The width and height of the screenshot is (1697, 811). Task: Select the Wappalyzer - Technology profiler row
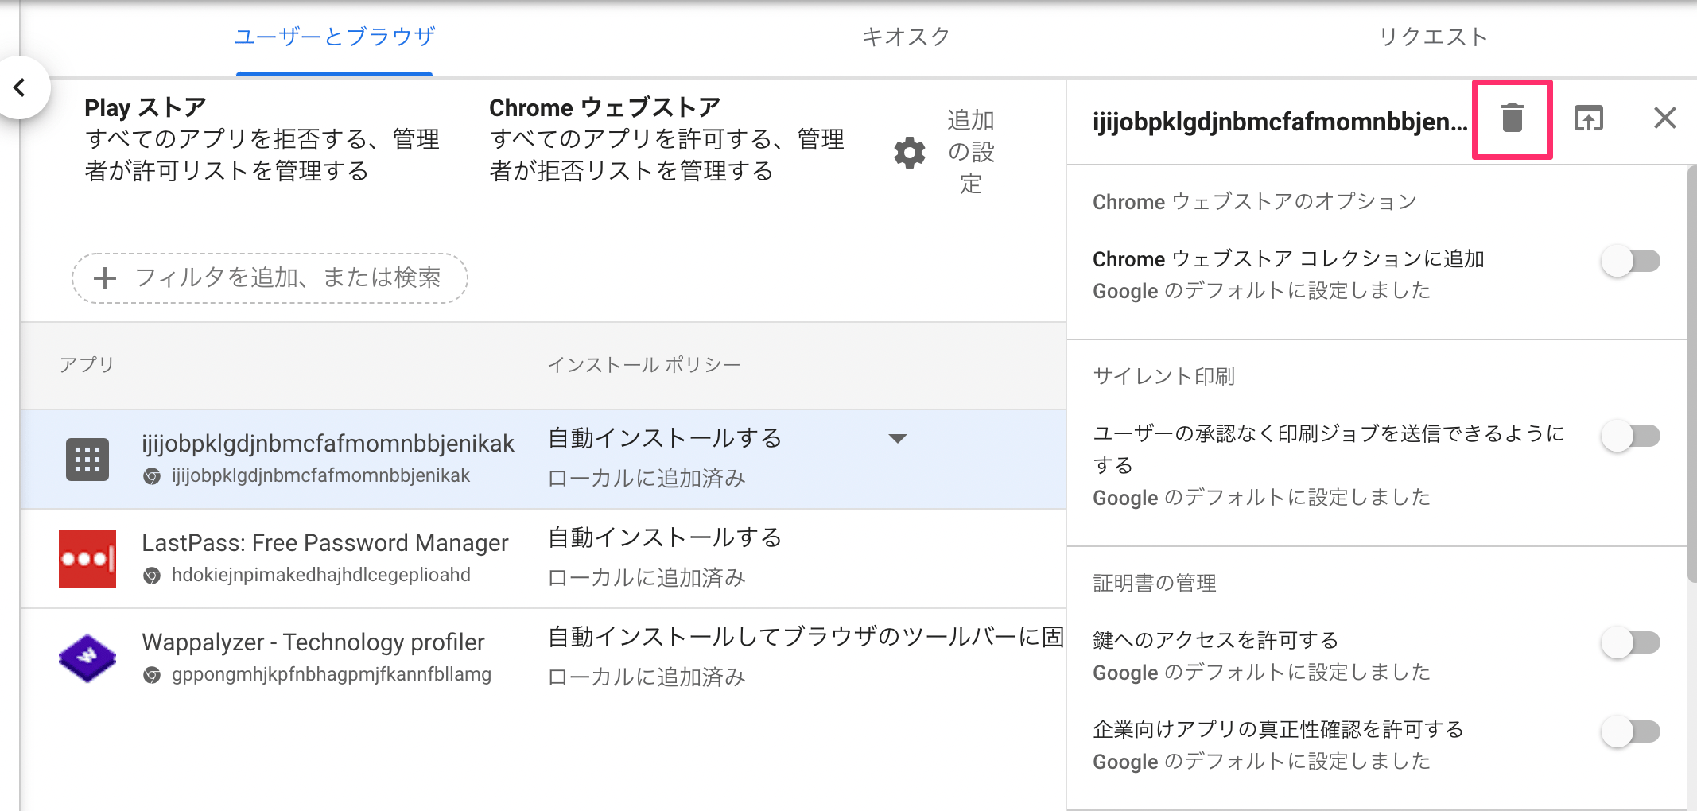(x=543, y=658)
